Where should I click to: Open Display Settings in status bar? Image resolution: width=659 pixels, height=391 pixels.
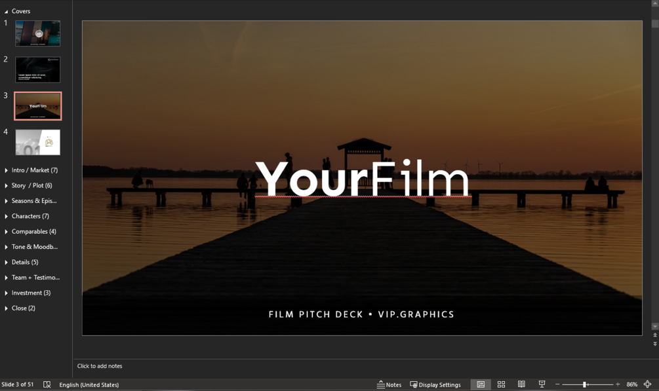coord(435,384)
